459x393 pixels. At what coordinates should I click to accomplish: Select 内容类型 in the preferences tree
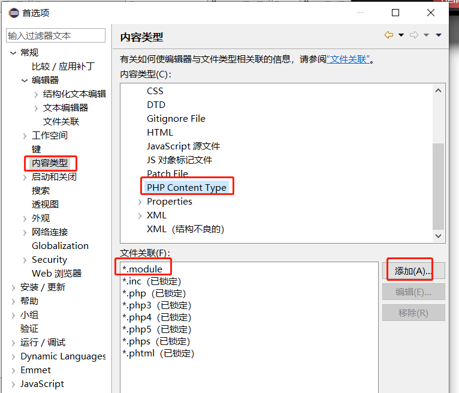(x=50, y=163)
